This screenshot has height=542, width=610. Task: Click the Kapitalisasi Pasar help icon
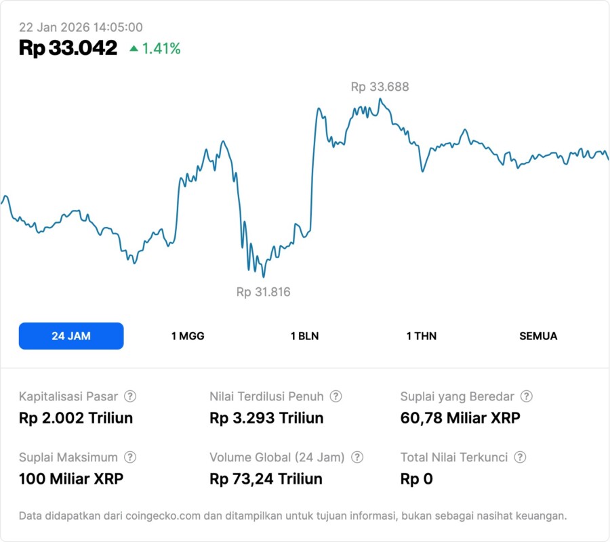coord(130,396)
